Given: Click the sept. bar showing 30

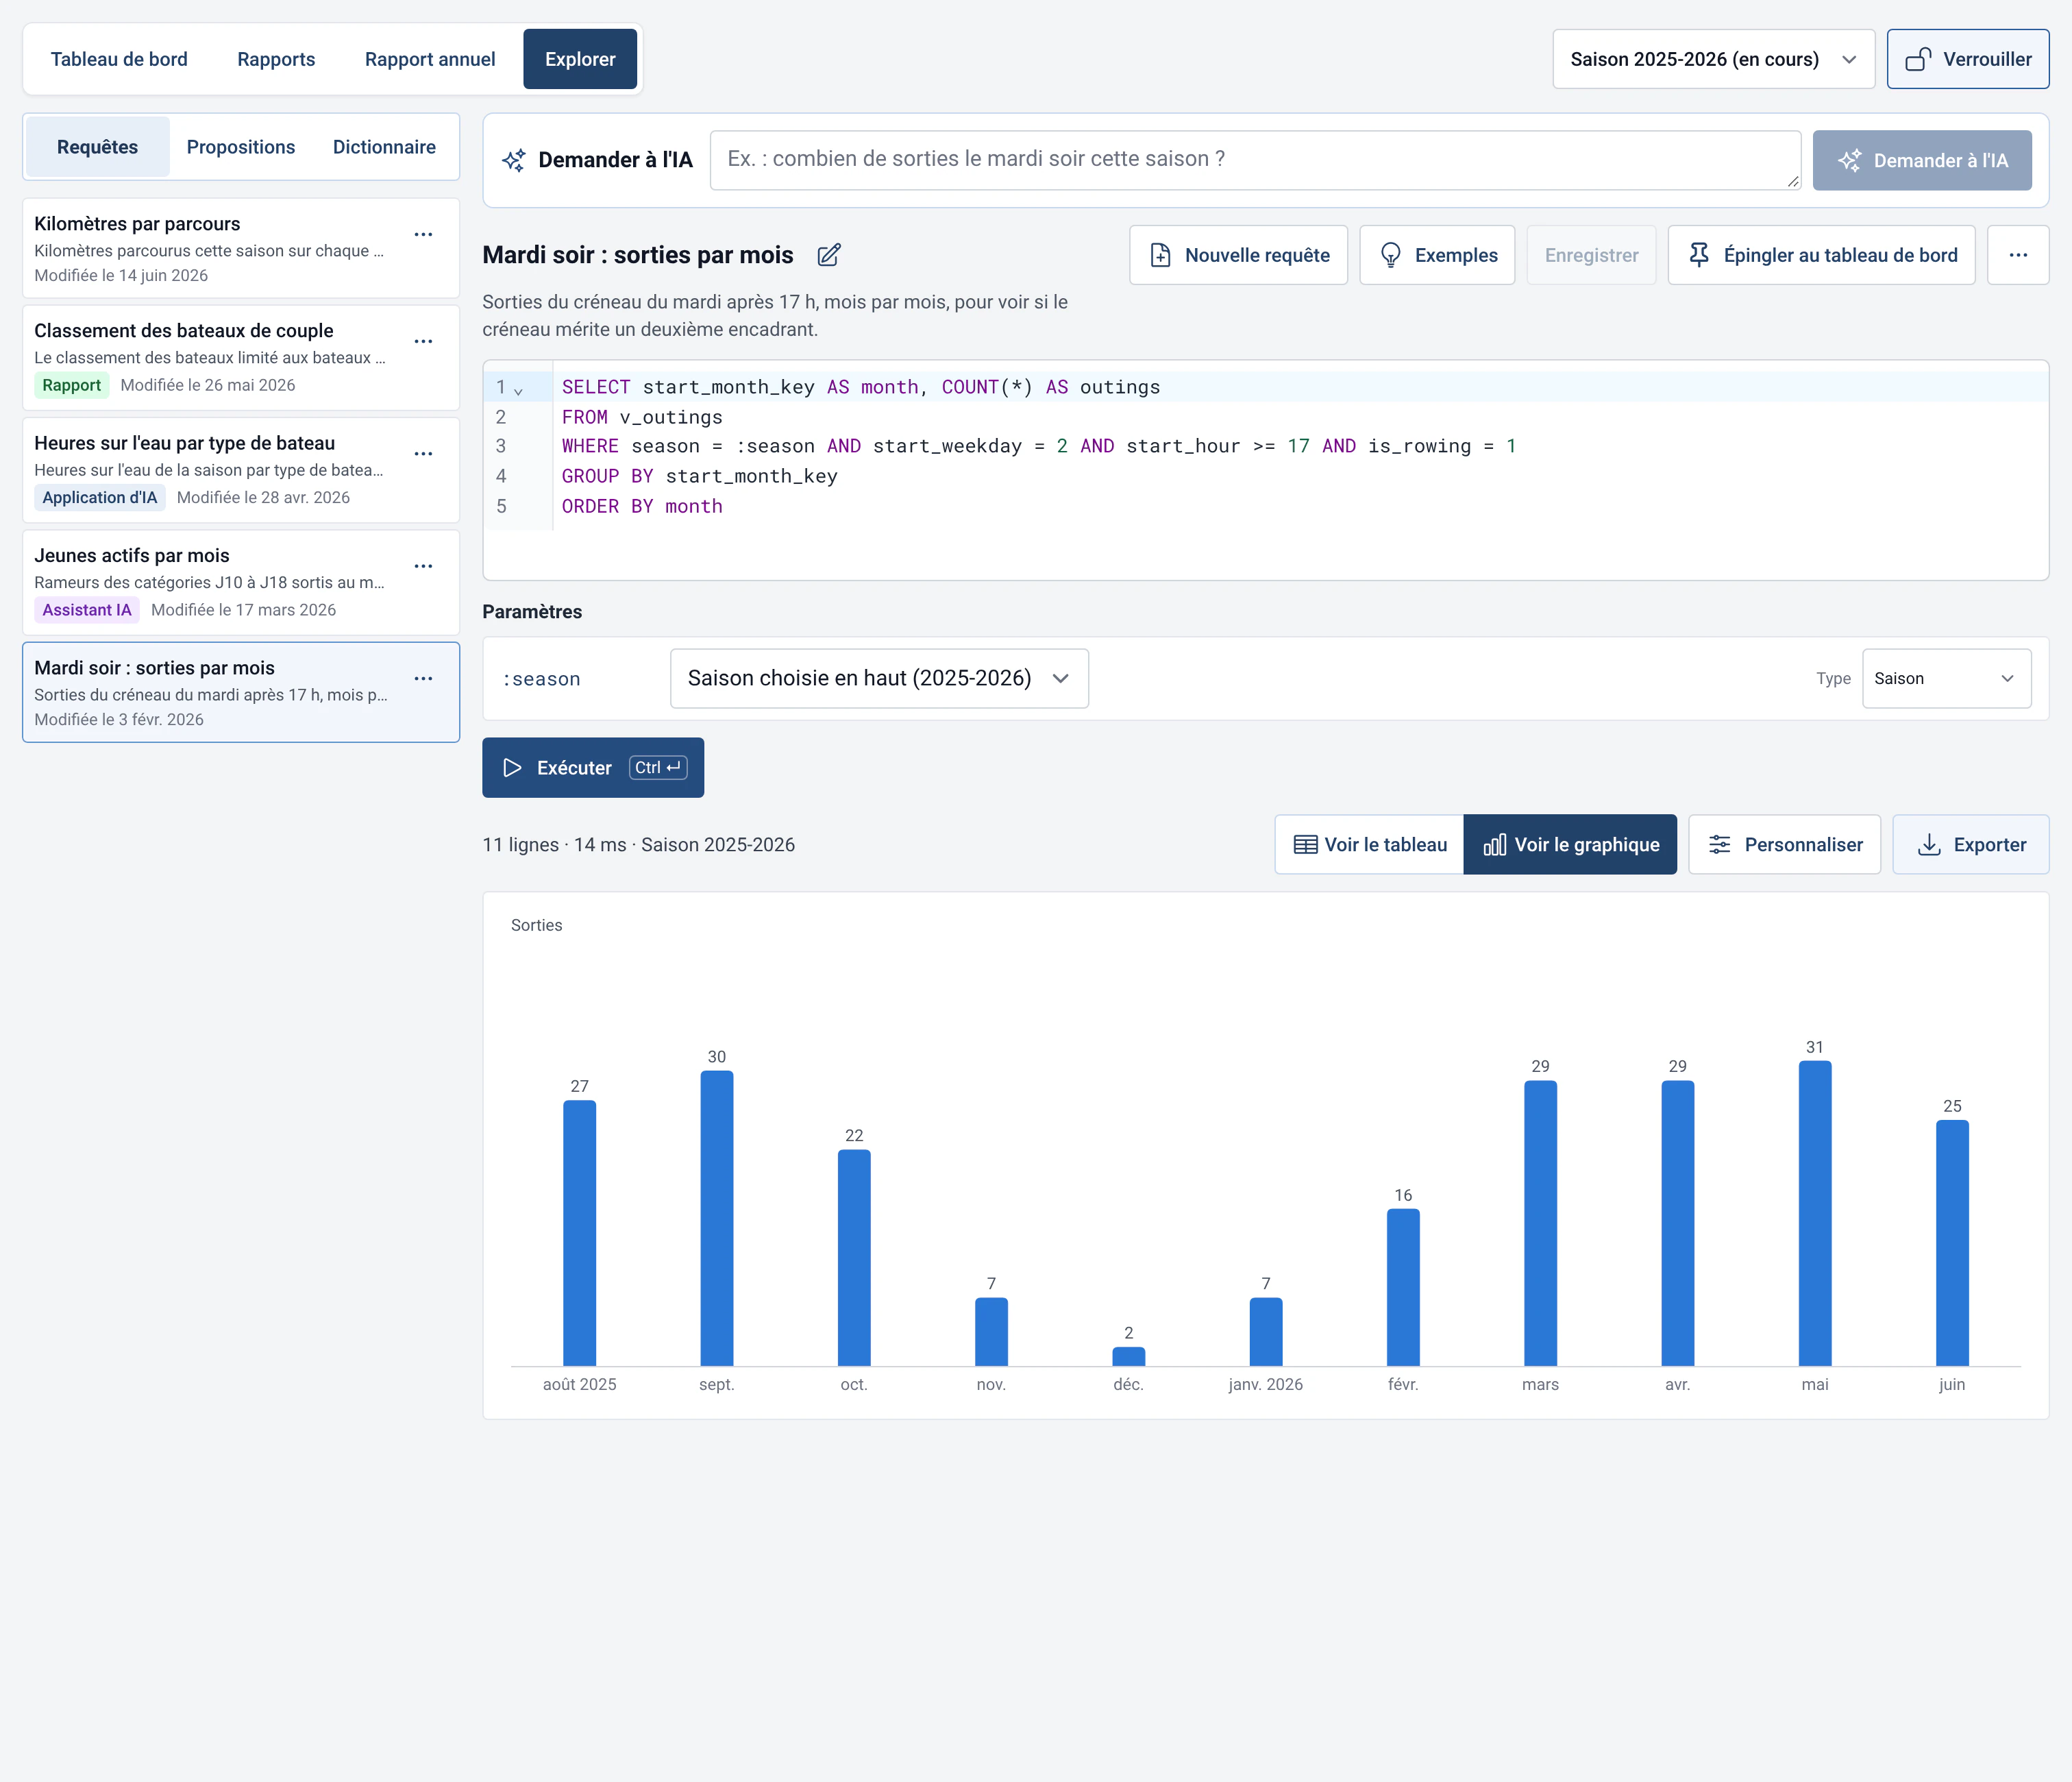Looking at the screenshot, I should pyautogui.click(x=716, y=1218).
